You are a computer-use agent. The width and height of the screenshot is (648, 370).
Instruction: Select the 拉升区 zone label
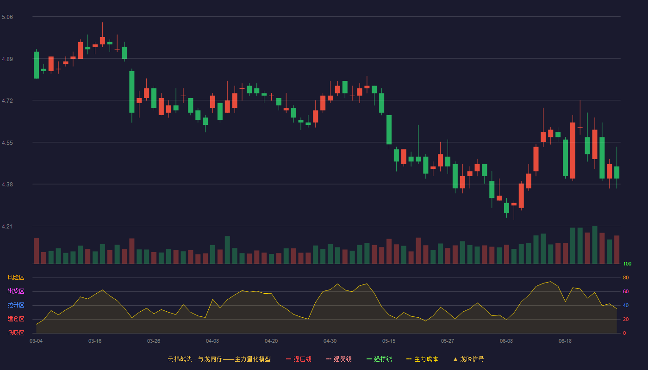click(x=16, y=305)
